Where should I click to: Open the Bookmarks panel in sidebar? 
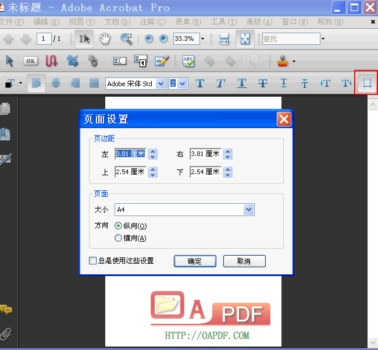pos(5,134)
